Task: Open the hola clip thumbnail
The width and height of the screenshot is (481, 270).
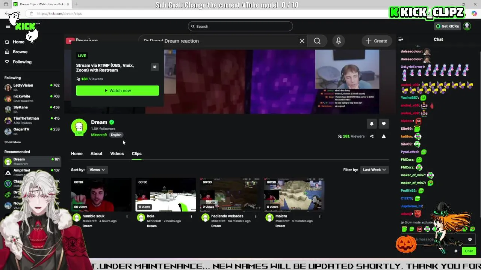Action: [x=166, y=195]
